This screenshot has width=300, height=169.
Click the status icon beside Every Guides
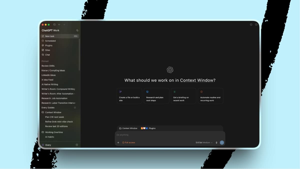(75, 108)
